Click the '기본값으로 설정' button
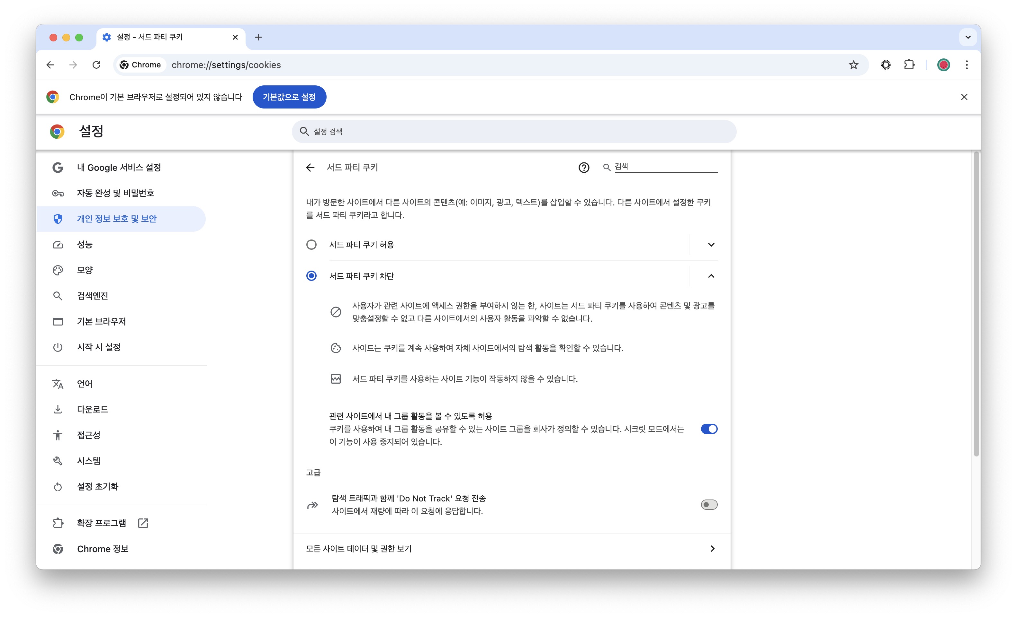 pyautogui.click(x=289, y=97)
